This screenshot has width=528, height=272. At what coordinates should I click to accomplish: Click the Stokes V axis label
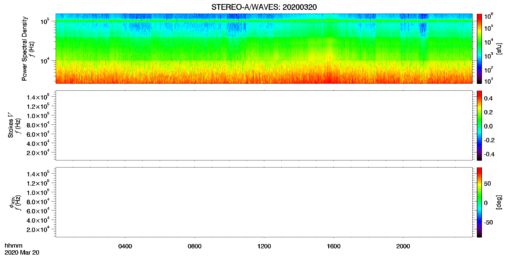[11, 125]
